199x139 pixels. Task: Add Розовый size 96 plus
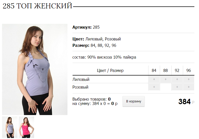(x=188, y=87)
